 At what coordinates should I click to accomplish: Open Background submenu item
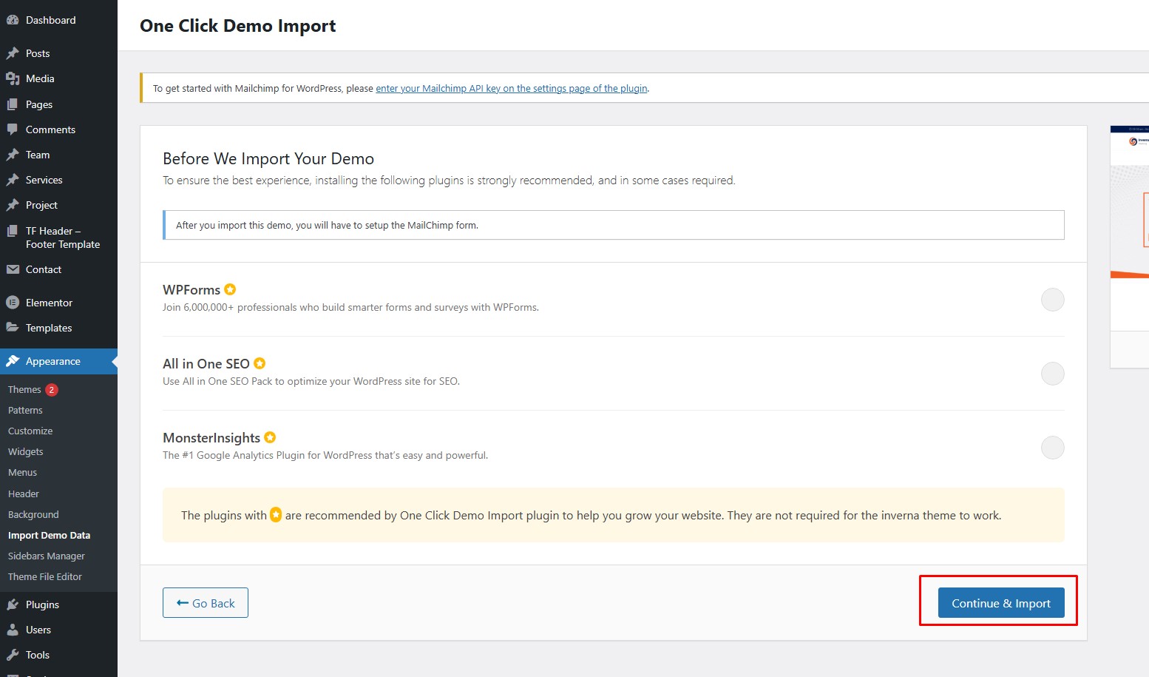33,515
